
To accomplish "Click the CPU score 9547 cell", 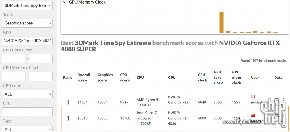I will 124,102.
